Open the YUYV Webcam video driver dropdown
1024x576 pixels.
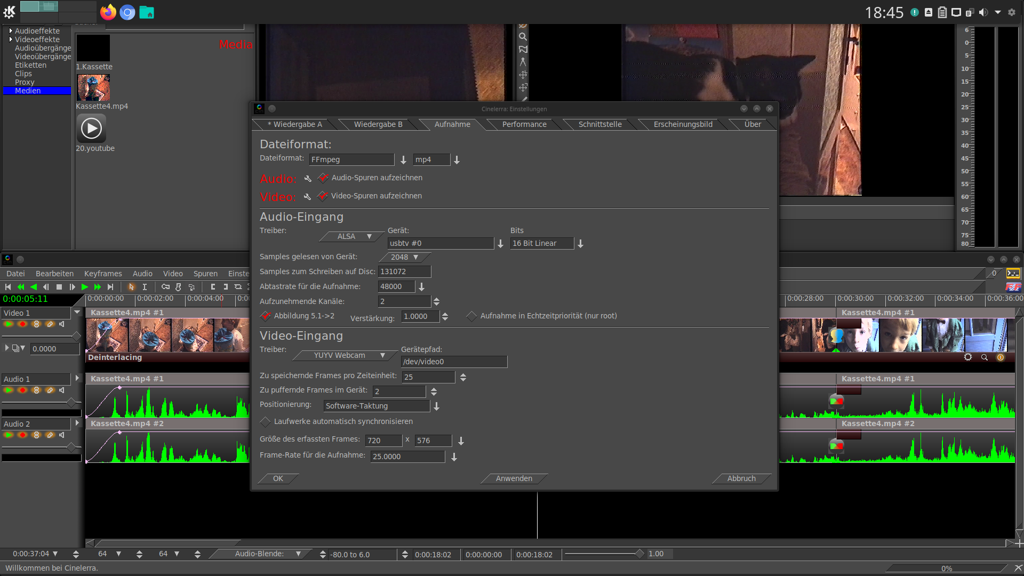347,355
